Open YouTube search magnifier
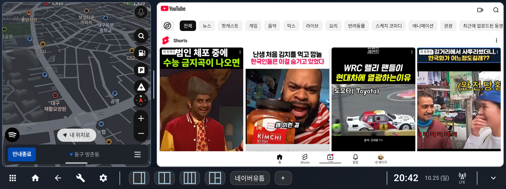This screenshot has height=189, width=506. coord(496,10)
